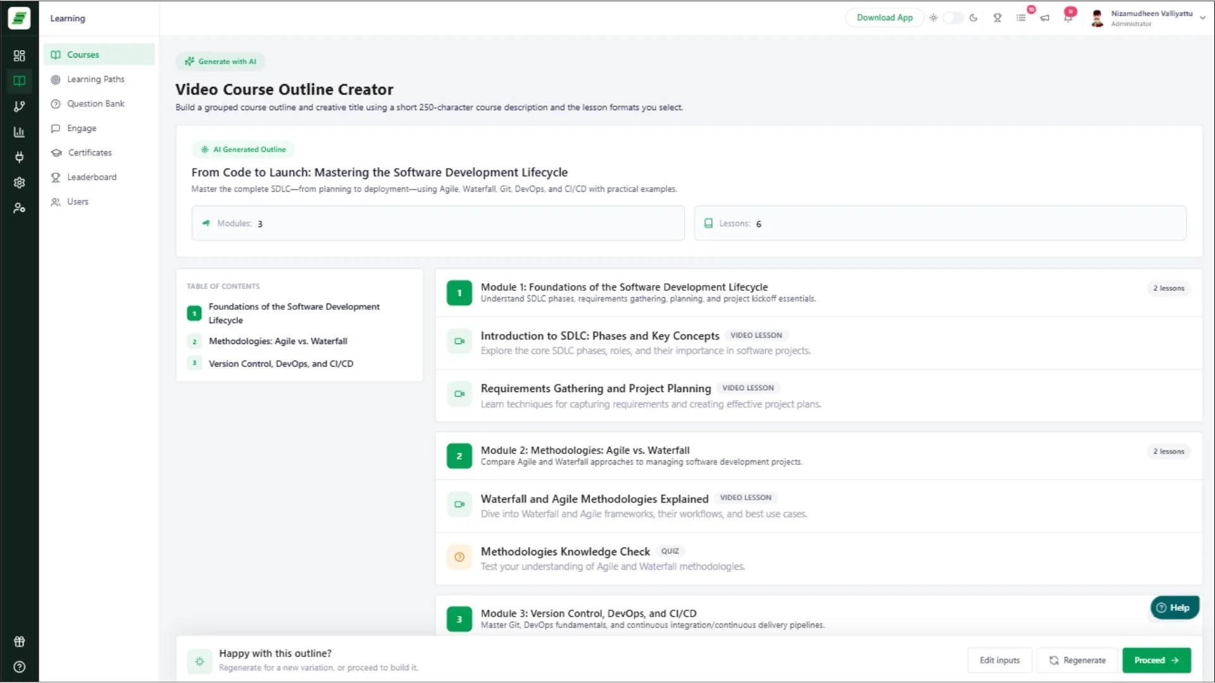The width and height of the screenshot is (1215, 683).
Task: Open Question Bank in the sidebar
Action: coord(99,104)
